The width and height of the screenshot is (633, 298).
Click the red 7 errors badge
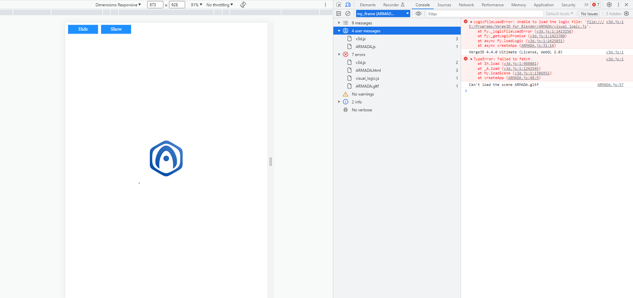[x=596, y=5]
